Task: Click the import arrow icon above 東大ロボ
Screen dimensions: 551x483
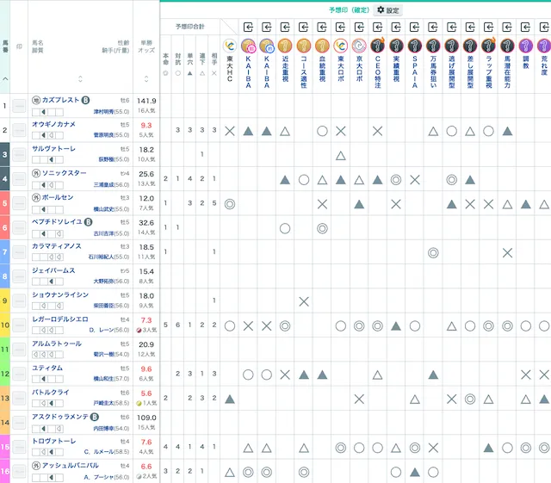Action: point(341,27)
